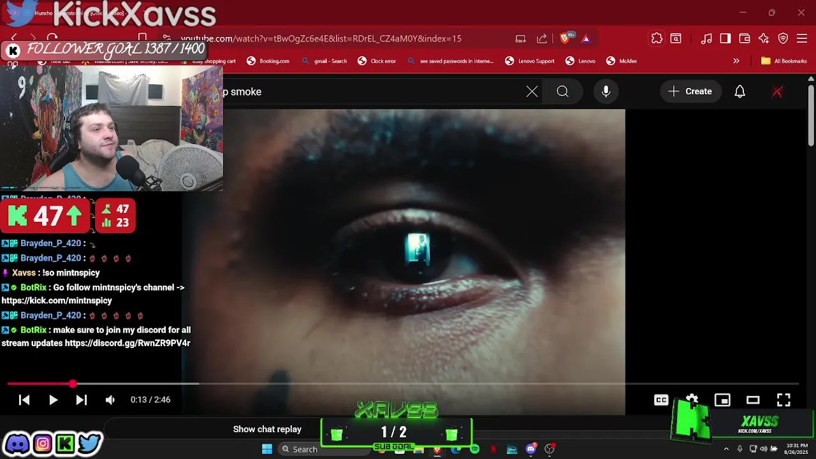Enter fullscreen on the video
Viewport: 816px width, 459px height.
click(x=783, y=400)
